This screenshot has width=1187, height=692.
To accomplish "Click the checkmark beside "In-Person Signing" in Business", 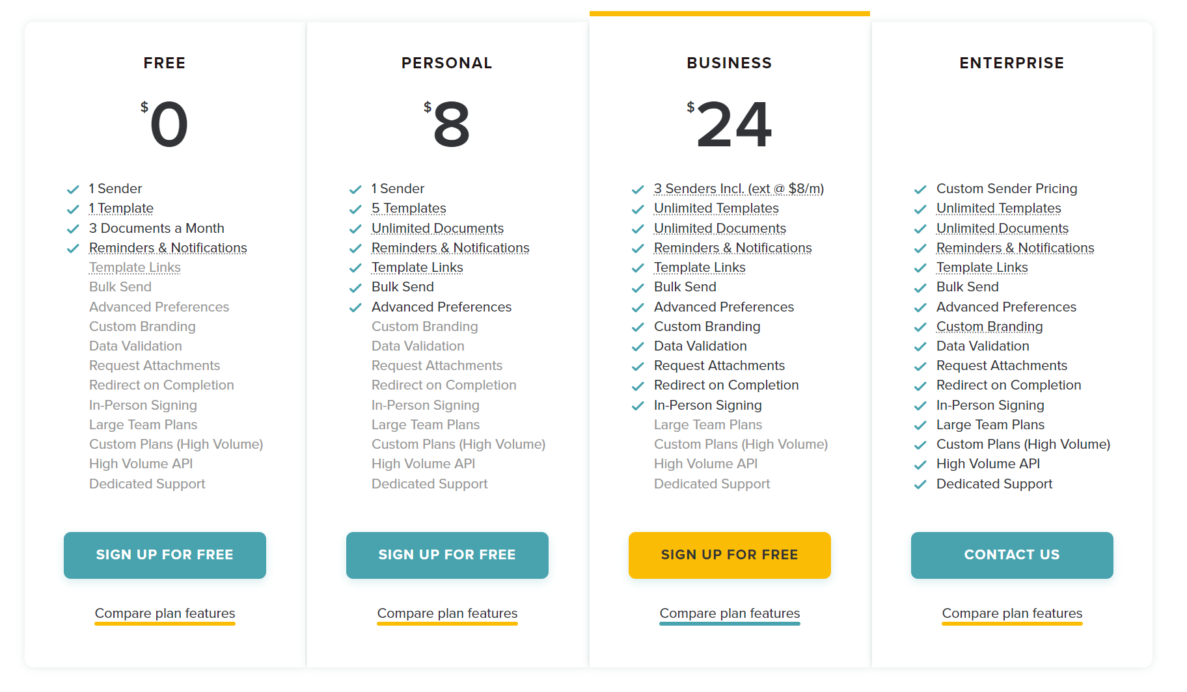I will click(x=638, y=406).
